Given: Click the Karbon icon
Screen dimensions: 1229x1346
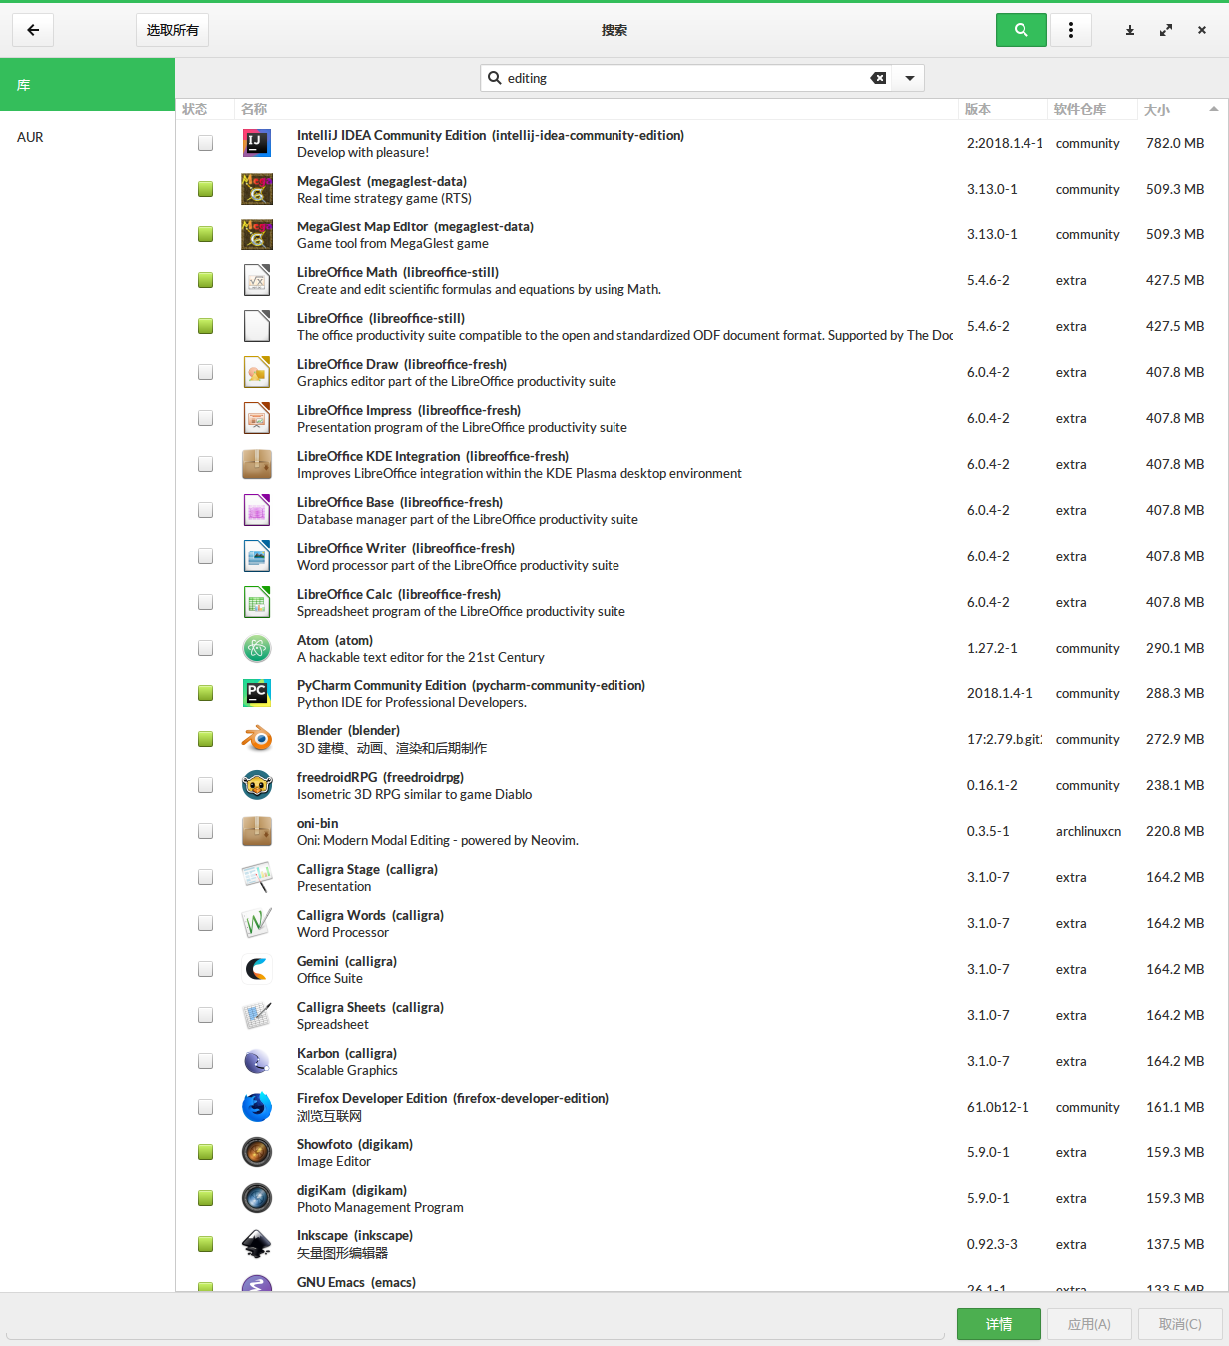Looking at the screenshot, I should pyautogui.click(x=257, y=1061).
